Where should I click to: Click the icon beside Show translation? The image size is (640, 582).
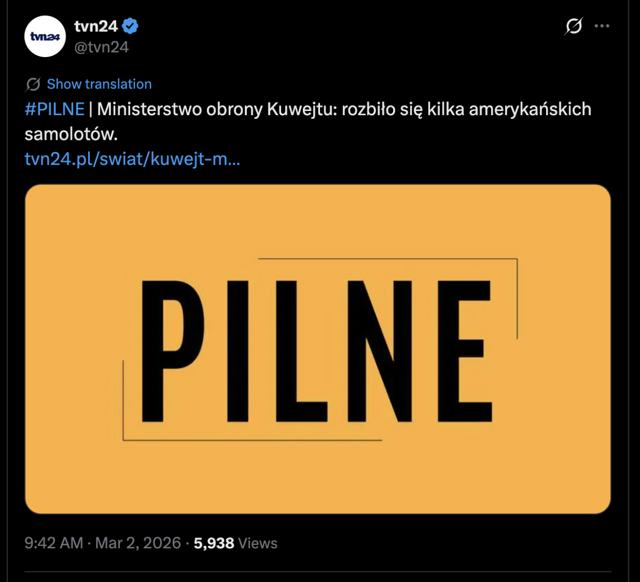(x=33, y=84)
